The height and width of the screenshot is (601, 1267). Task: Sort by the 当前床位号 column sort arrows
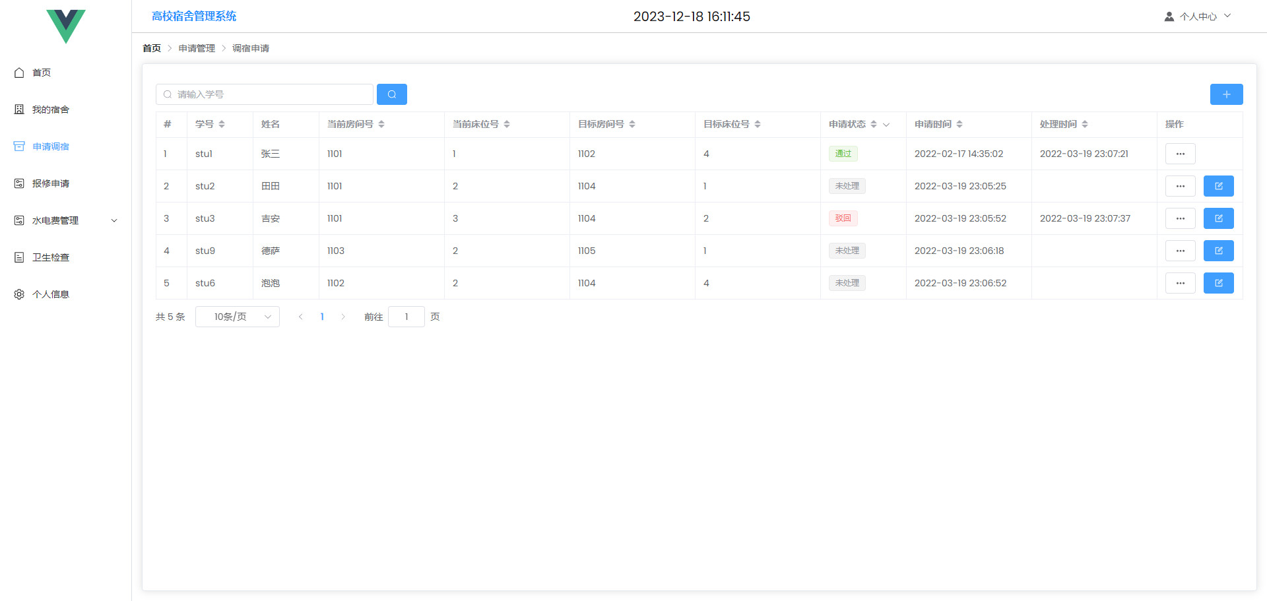click(507, 124)
